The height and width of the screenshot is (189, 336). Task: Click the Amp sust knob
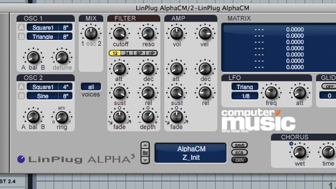click(177, 93)
